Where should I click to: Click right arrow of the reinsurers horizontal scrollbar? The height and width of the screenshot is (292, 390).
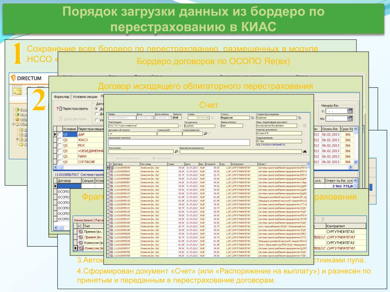pos(351,167)
